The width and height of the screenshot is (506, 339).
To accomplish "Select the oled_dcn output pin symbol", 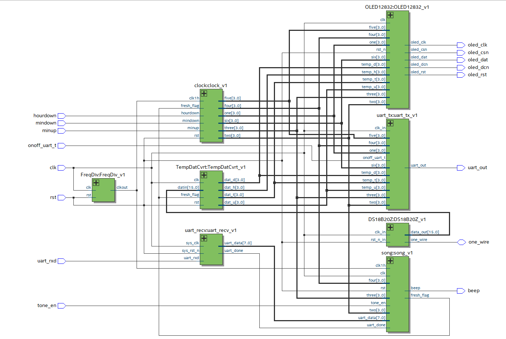I will (461, 68).
